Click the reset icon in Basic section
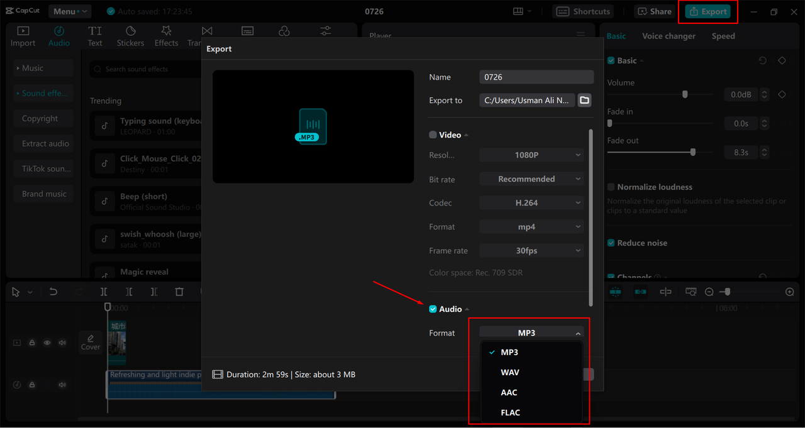 click(762, 60)
